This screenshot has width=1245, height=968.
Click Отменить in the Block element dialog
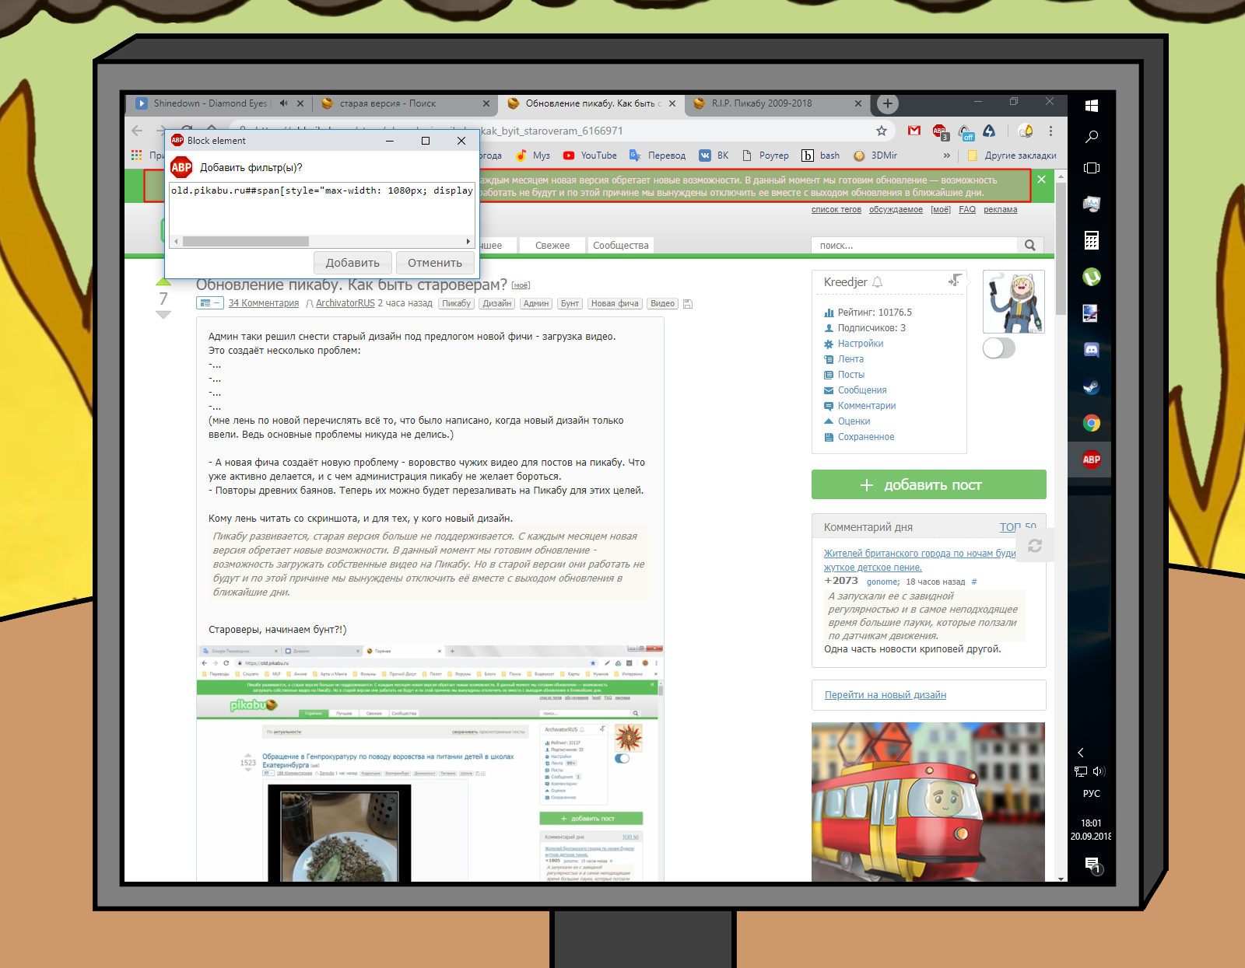[x=435, y=263]
